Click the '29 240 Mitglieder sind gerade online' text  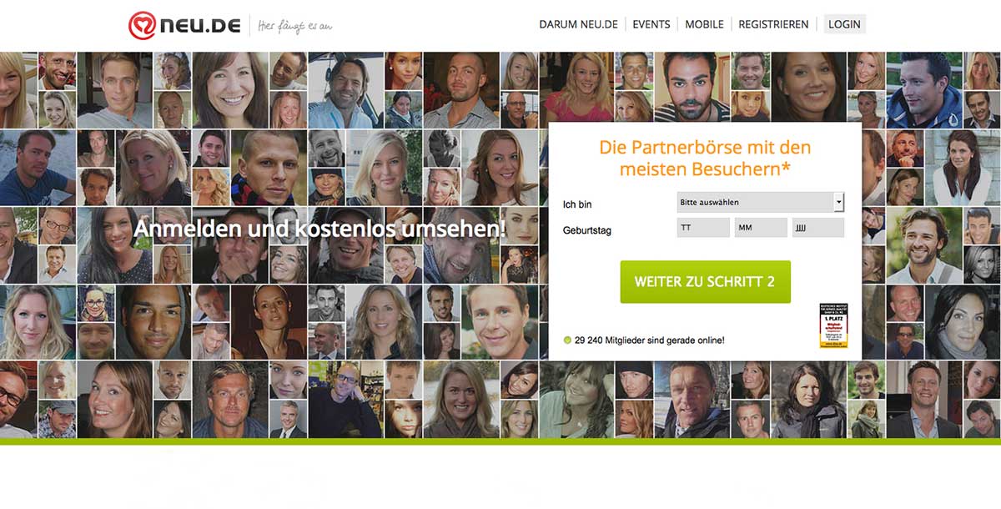[650, 340]
